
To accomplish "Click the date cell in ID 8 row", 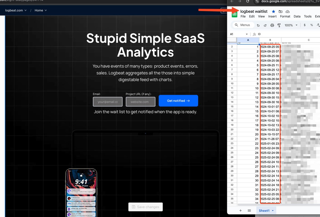I will click(270, 79).
